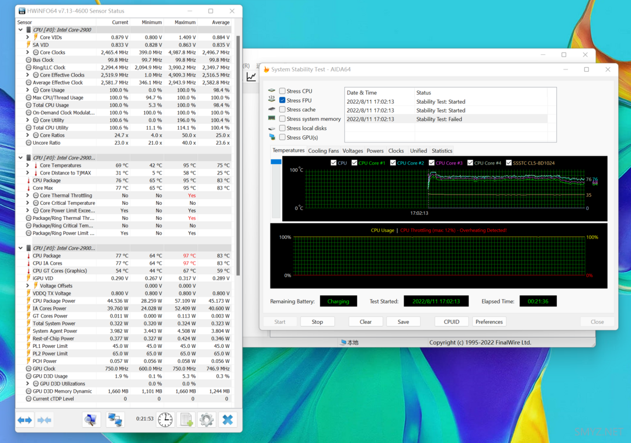This screenshot has width=631, height=443.
Task: Expand the Core VIDs row
Action: 28,37
